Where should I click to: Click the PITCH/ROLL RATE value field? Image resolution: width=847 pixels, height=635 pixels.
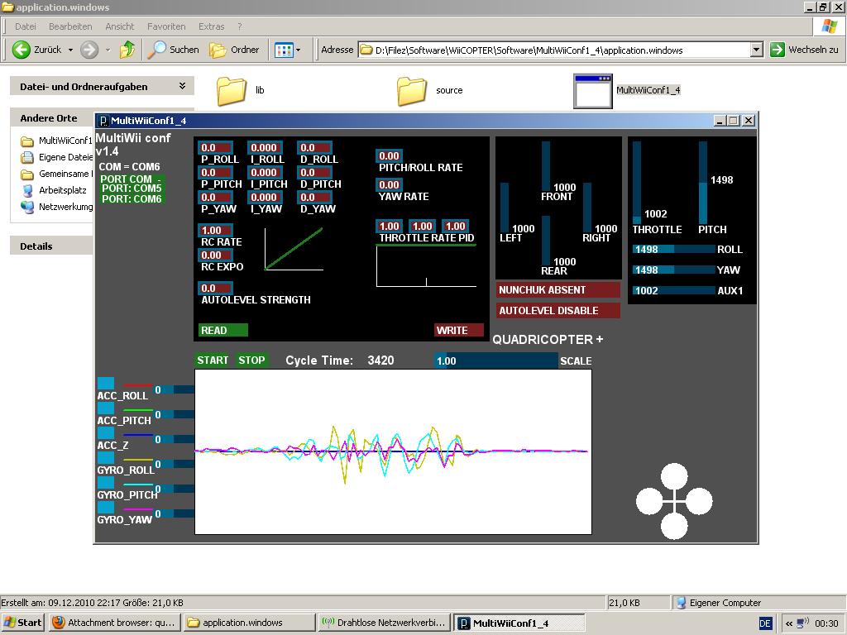coord(389,156)
